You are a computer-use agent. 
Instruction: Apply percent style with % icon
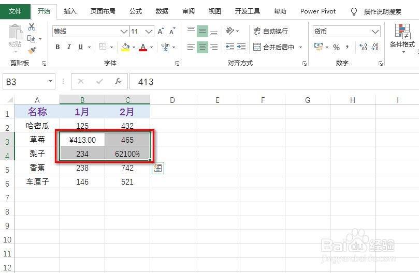[336, 48]
